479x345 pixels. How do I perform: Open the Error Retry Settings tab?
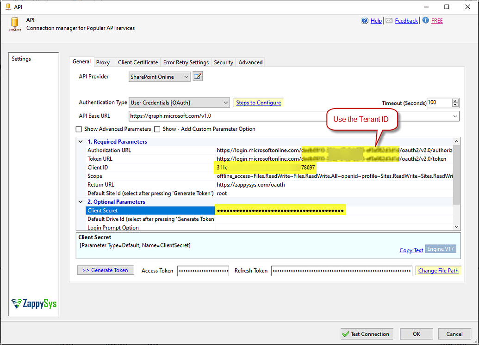186,62
